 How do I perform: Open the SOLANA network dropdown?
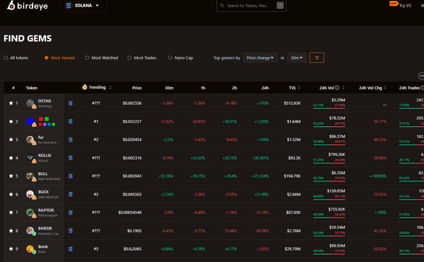[83, 6]
